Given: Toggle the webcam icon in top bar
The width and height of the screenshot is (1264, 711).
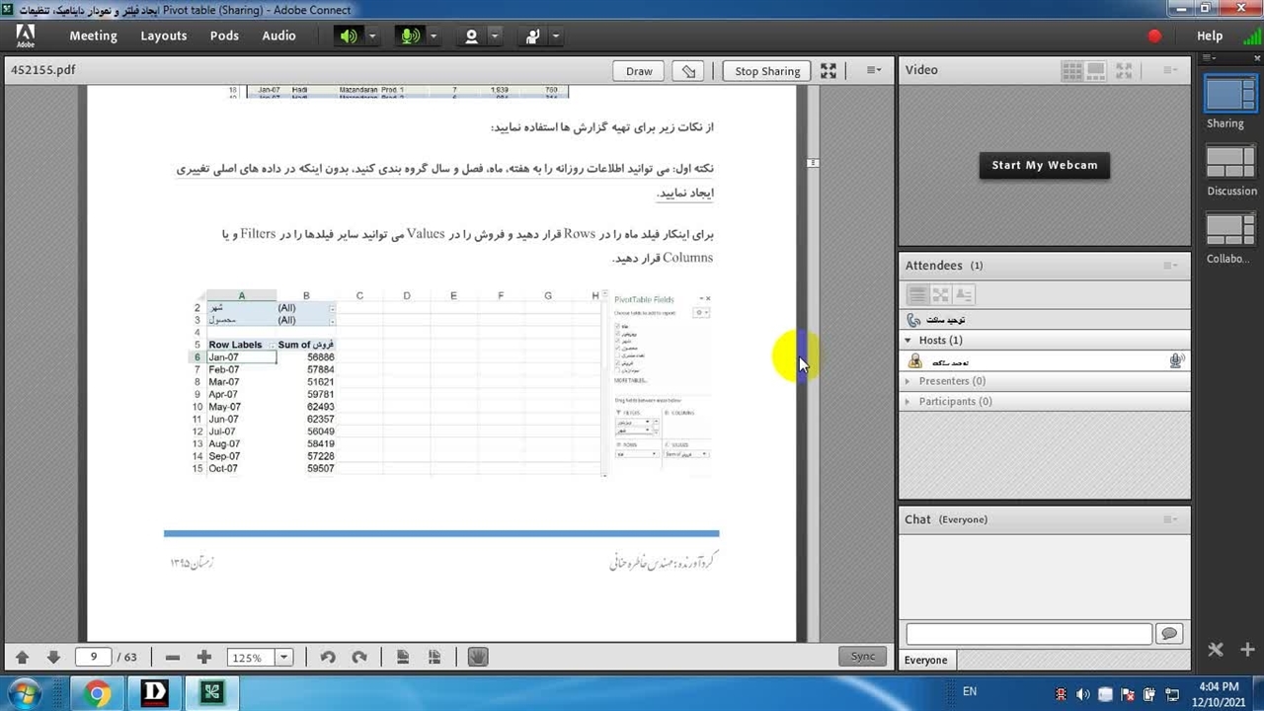Looking at the screenshot, I should 471,36.
